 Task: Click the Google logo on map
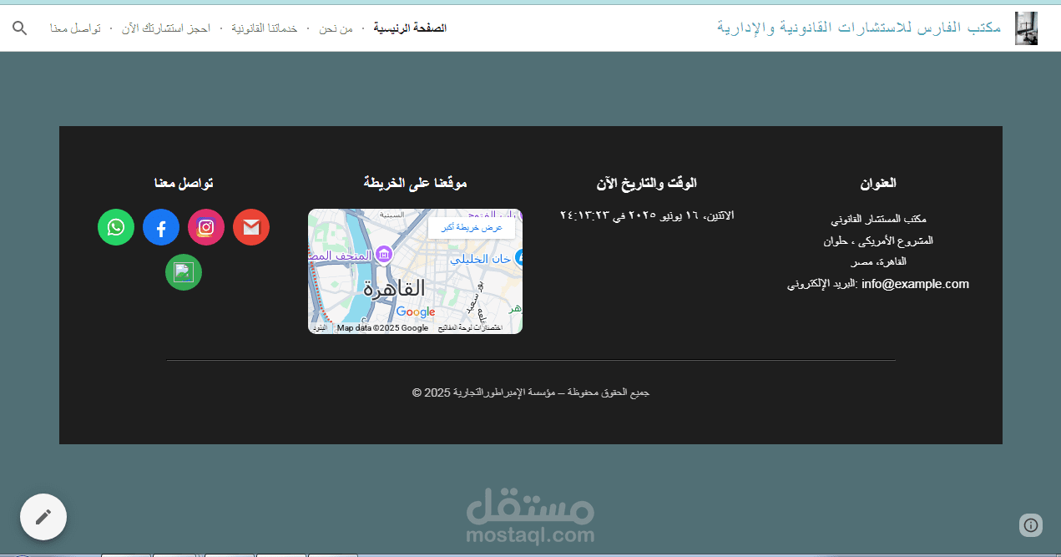point(416,312)
